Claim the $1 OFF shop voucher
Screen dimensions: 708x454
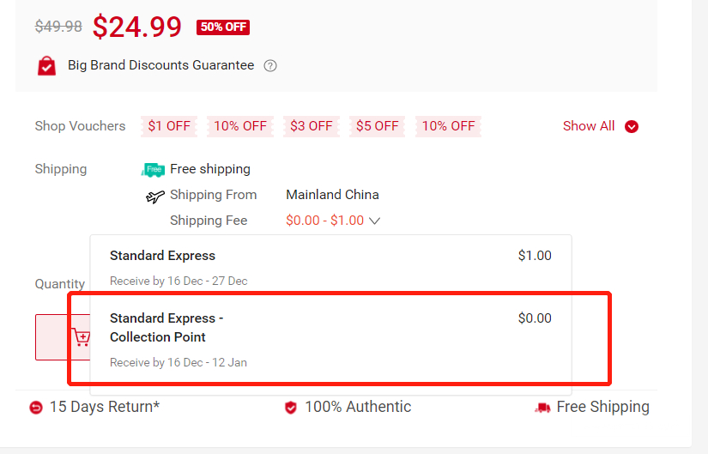point(169,126)
